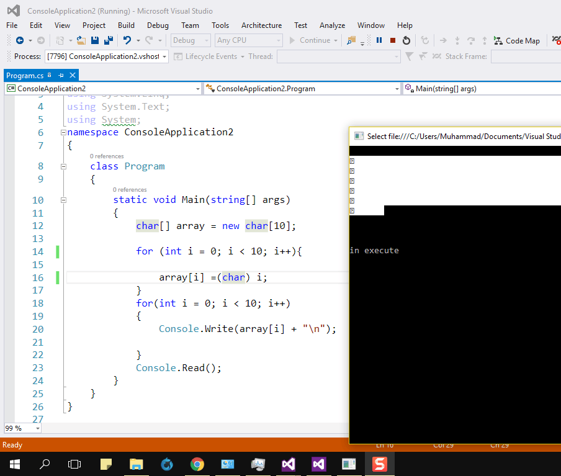Click the Step Over icon
Image resolution: width=561 pixels, height=476 pixels.
(x=471, y=40)
